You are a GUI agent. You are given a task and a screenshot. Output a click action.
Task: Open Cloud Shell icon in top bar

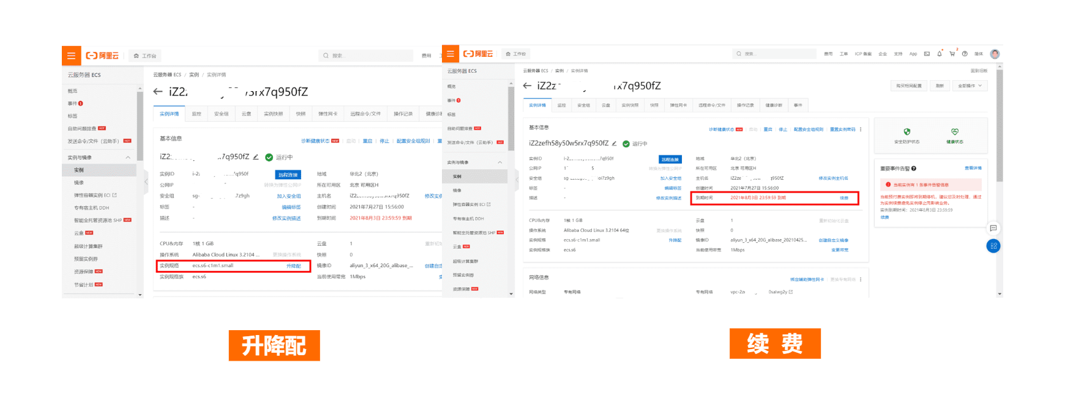(x=927, y=54)
